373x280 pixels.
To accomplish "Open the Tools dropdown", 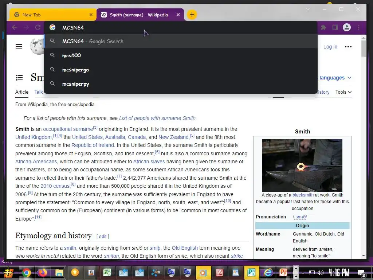I will point(343,92).
